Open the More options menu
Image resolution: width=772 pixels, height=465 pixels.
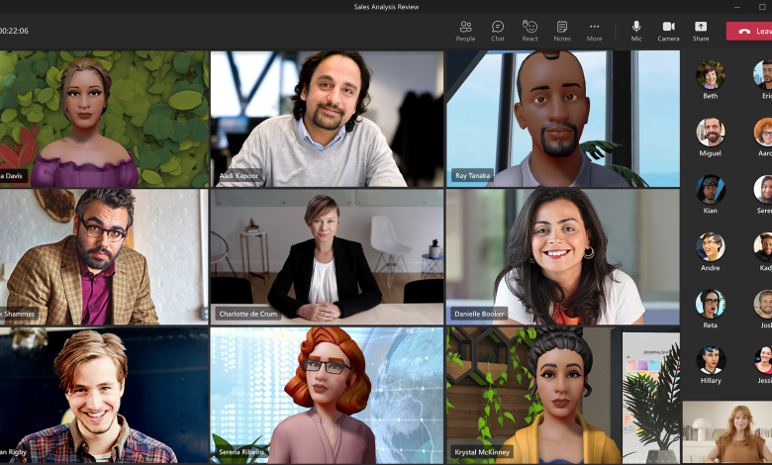(x=594, y=31)
